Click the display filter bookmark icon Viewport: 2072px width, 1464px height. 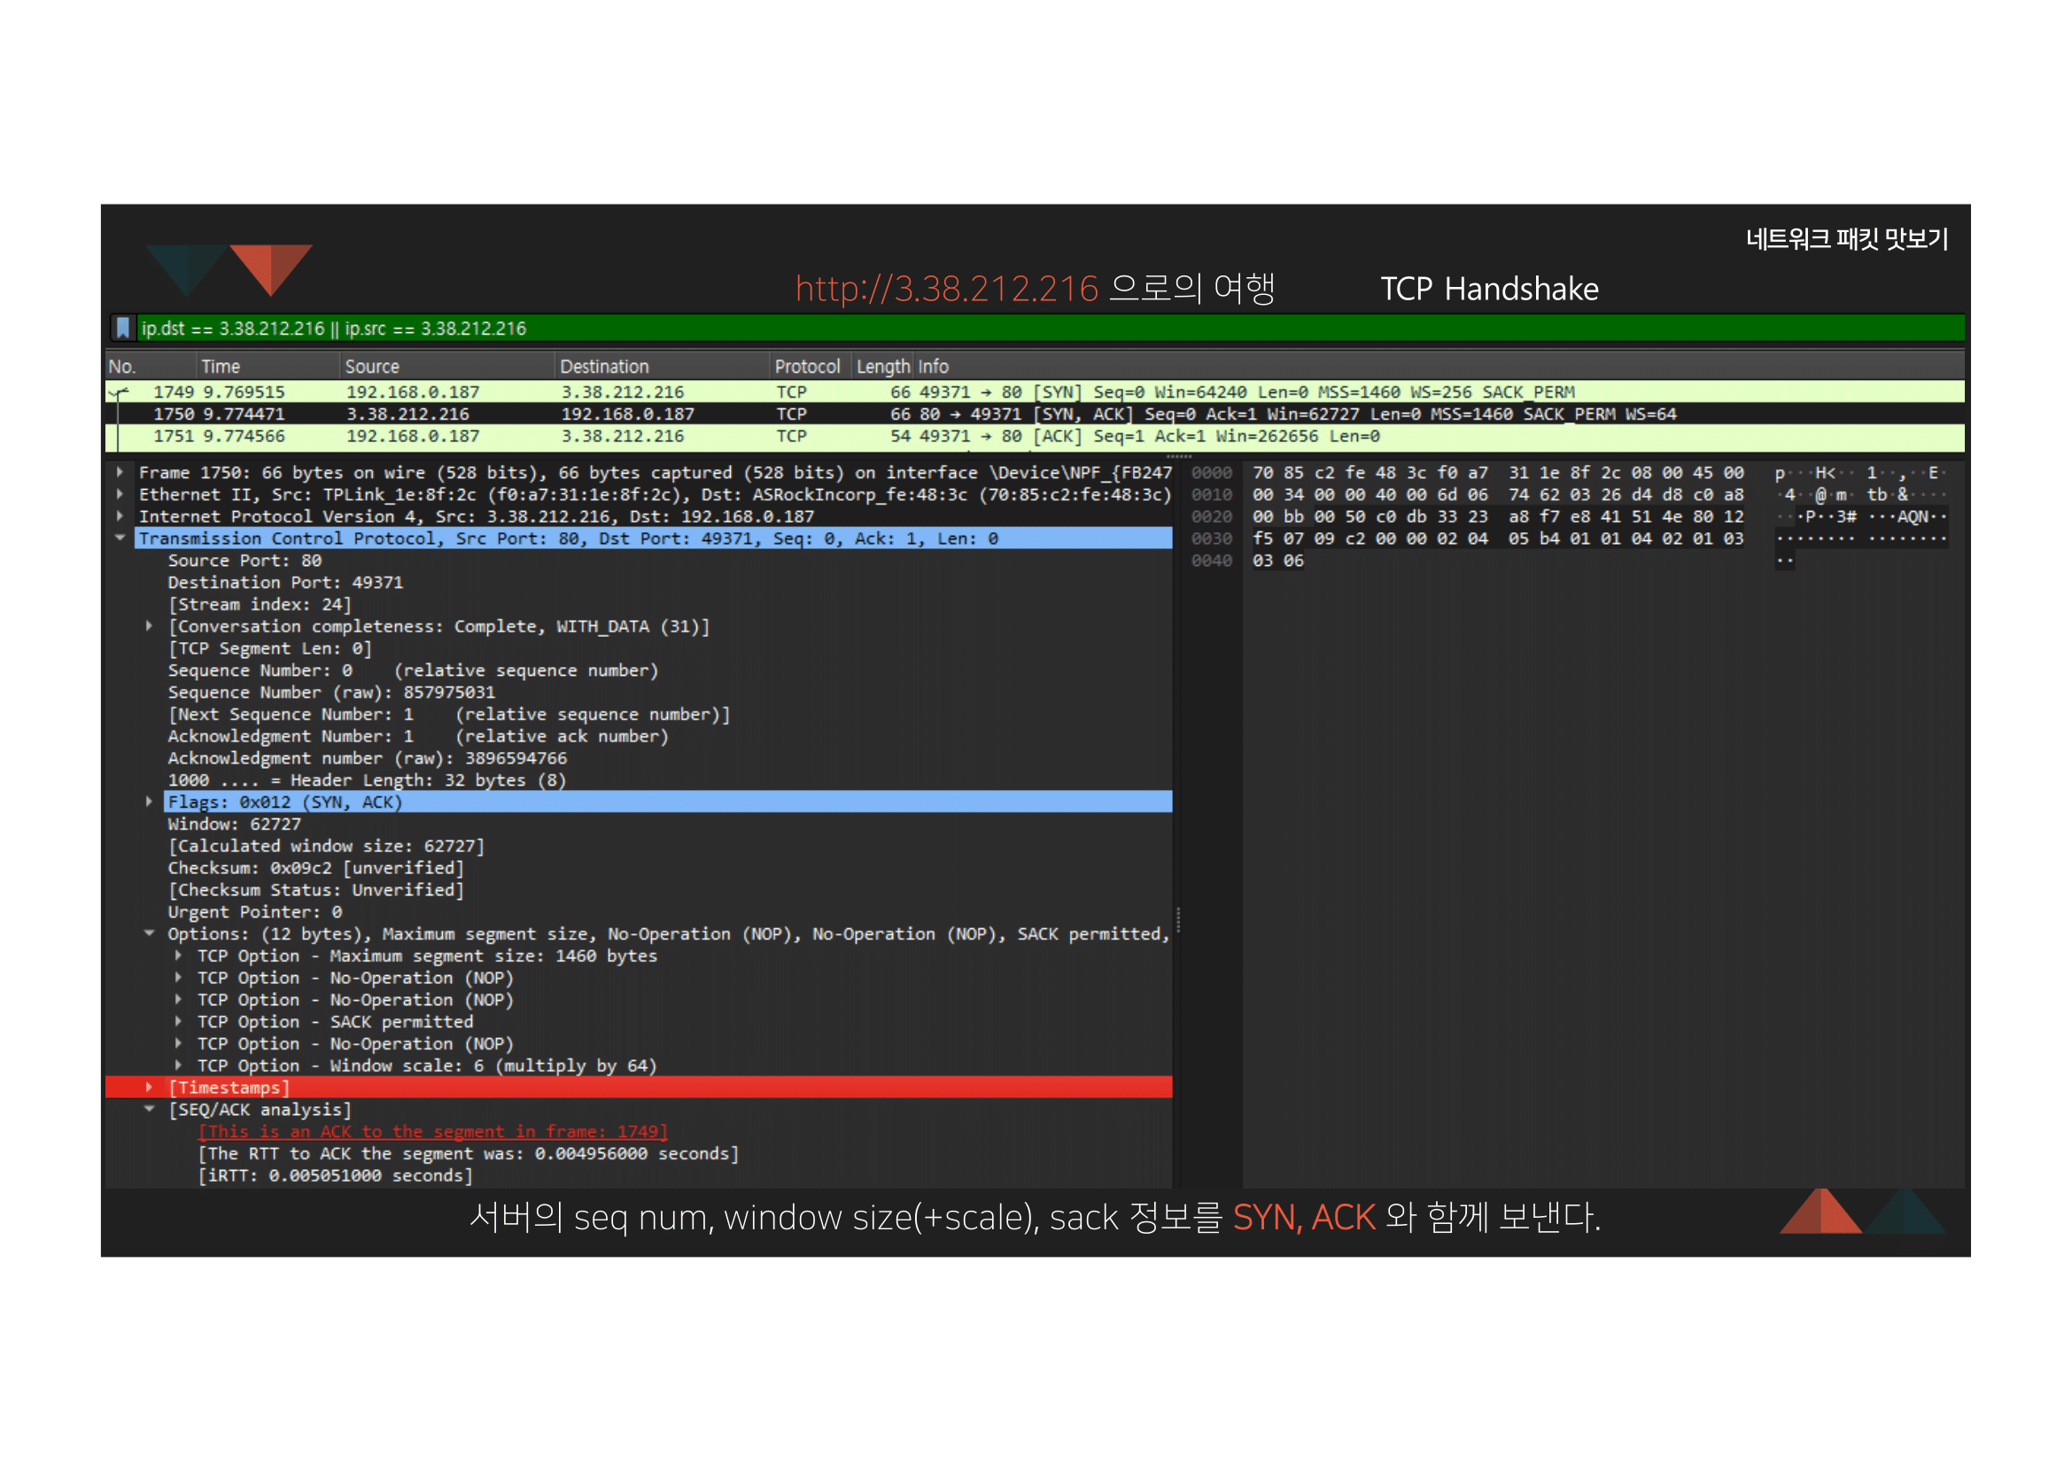click(x=124, y=329)
